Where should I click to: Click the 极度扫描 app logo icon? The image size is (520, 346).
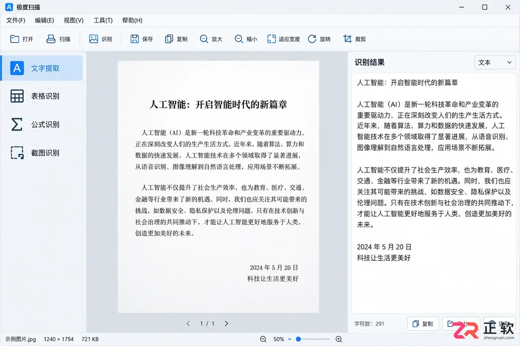pos(9,7)
